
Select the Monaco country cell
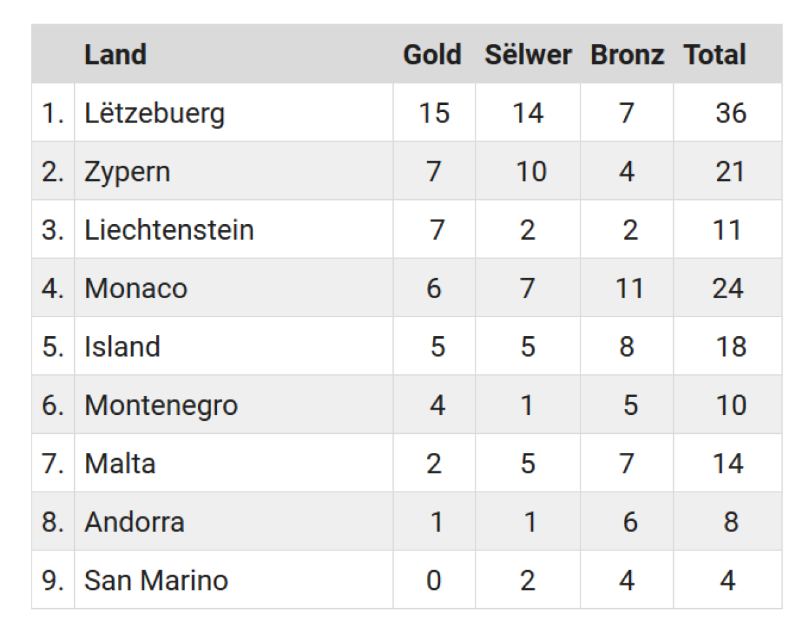(136, 288)
